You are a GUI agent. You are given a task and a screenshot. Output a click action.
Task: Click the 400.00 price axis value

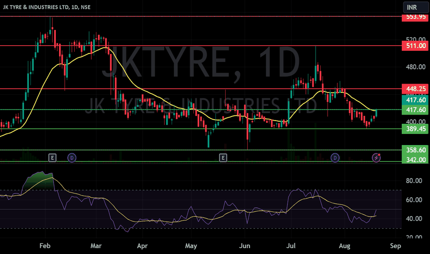tap(416, 121)
